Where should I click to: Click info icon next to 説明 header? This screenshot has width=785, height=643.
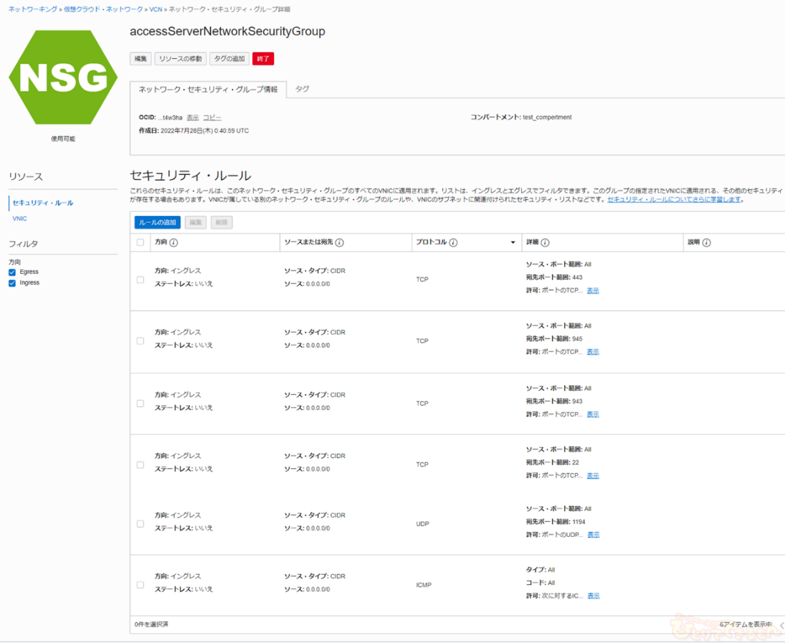[x=707, y=243]
